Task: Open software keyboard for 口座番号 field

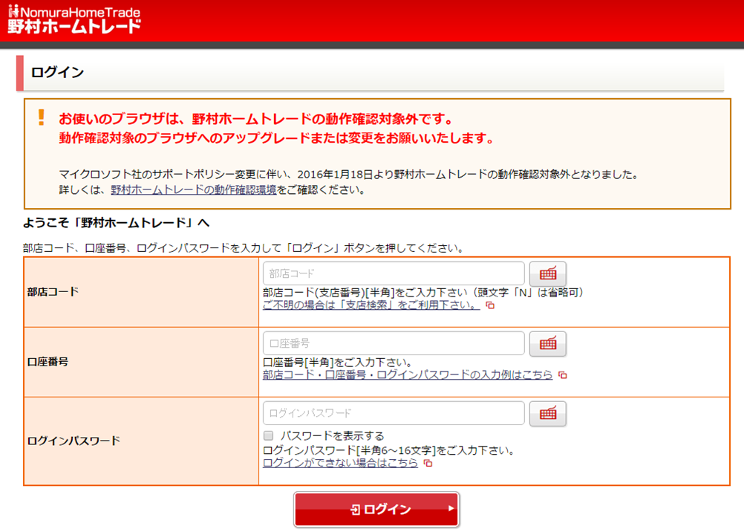Action: [x=547, y=343]
